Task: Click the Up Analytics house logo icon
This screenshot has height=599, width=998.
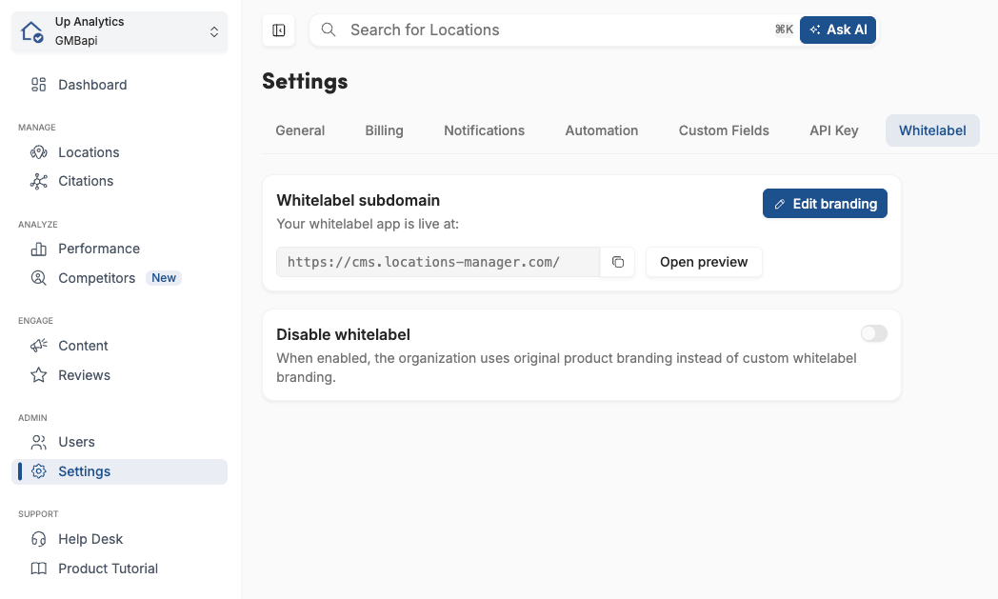Action: point(31,31)
